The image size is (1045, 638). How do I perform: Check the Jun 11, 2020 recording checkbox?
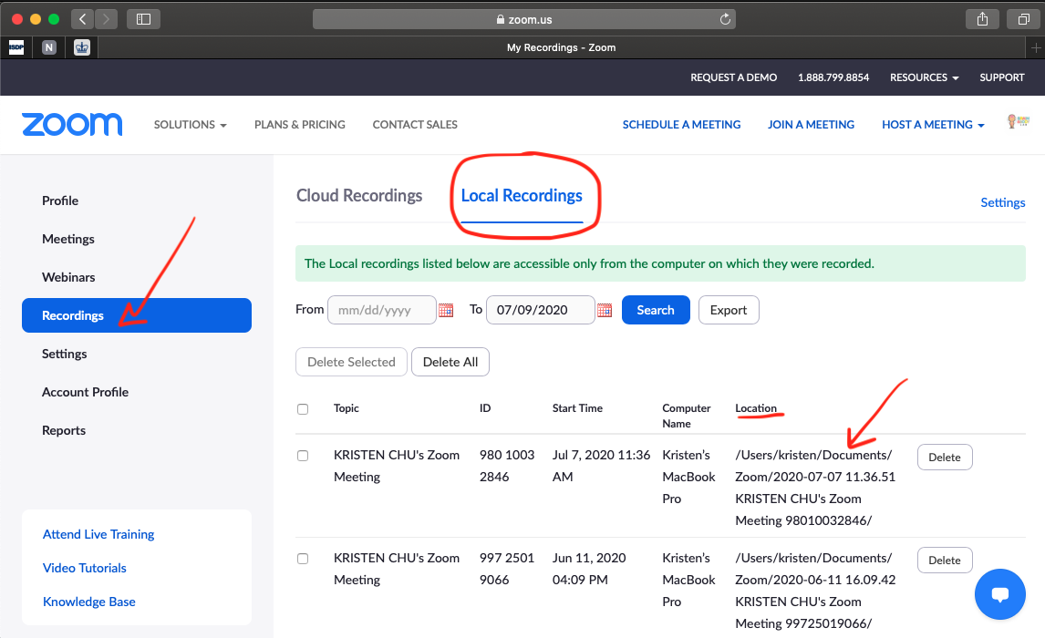click(x=303, y=559)
